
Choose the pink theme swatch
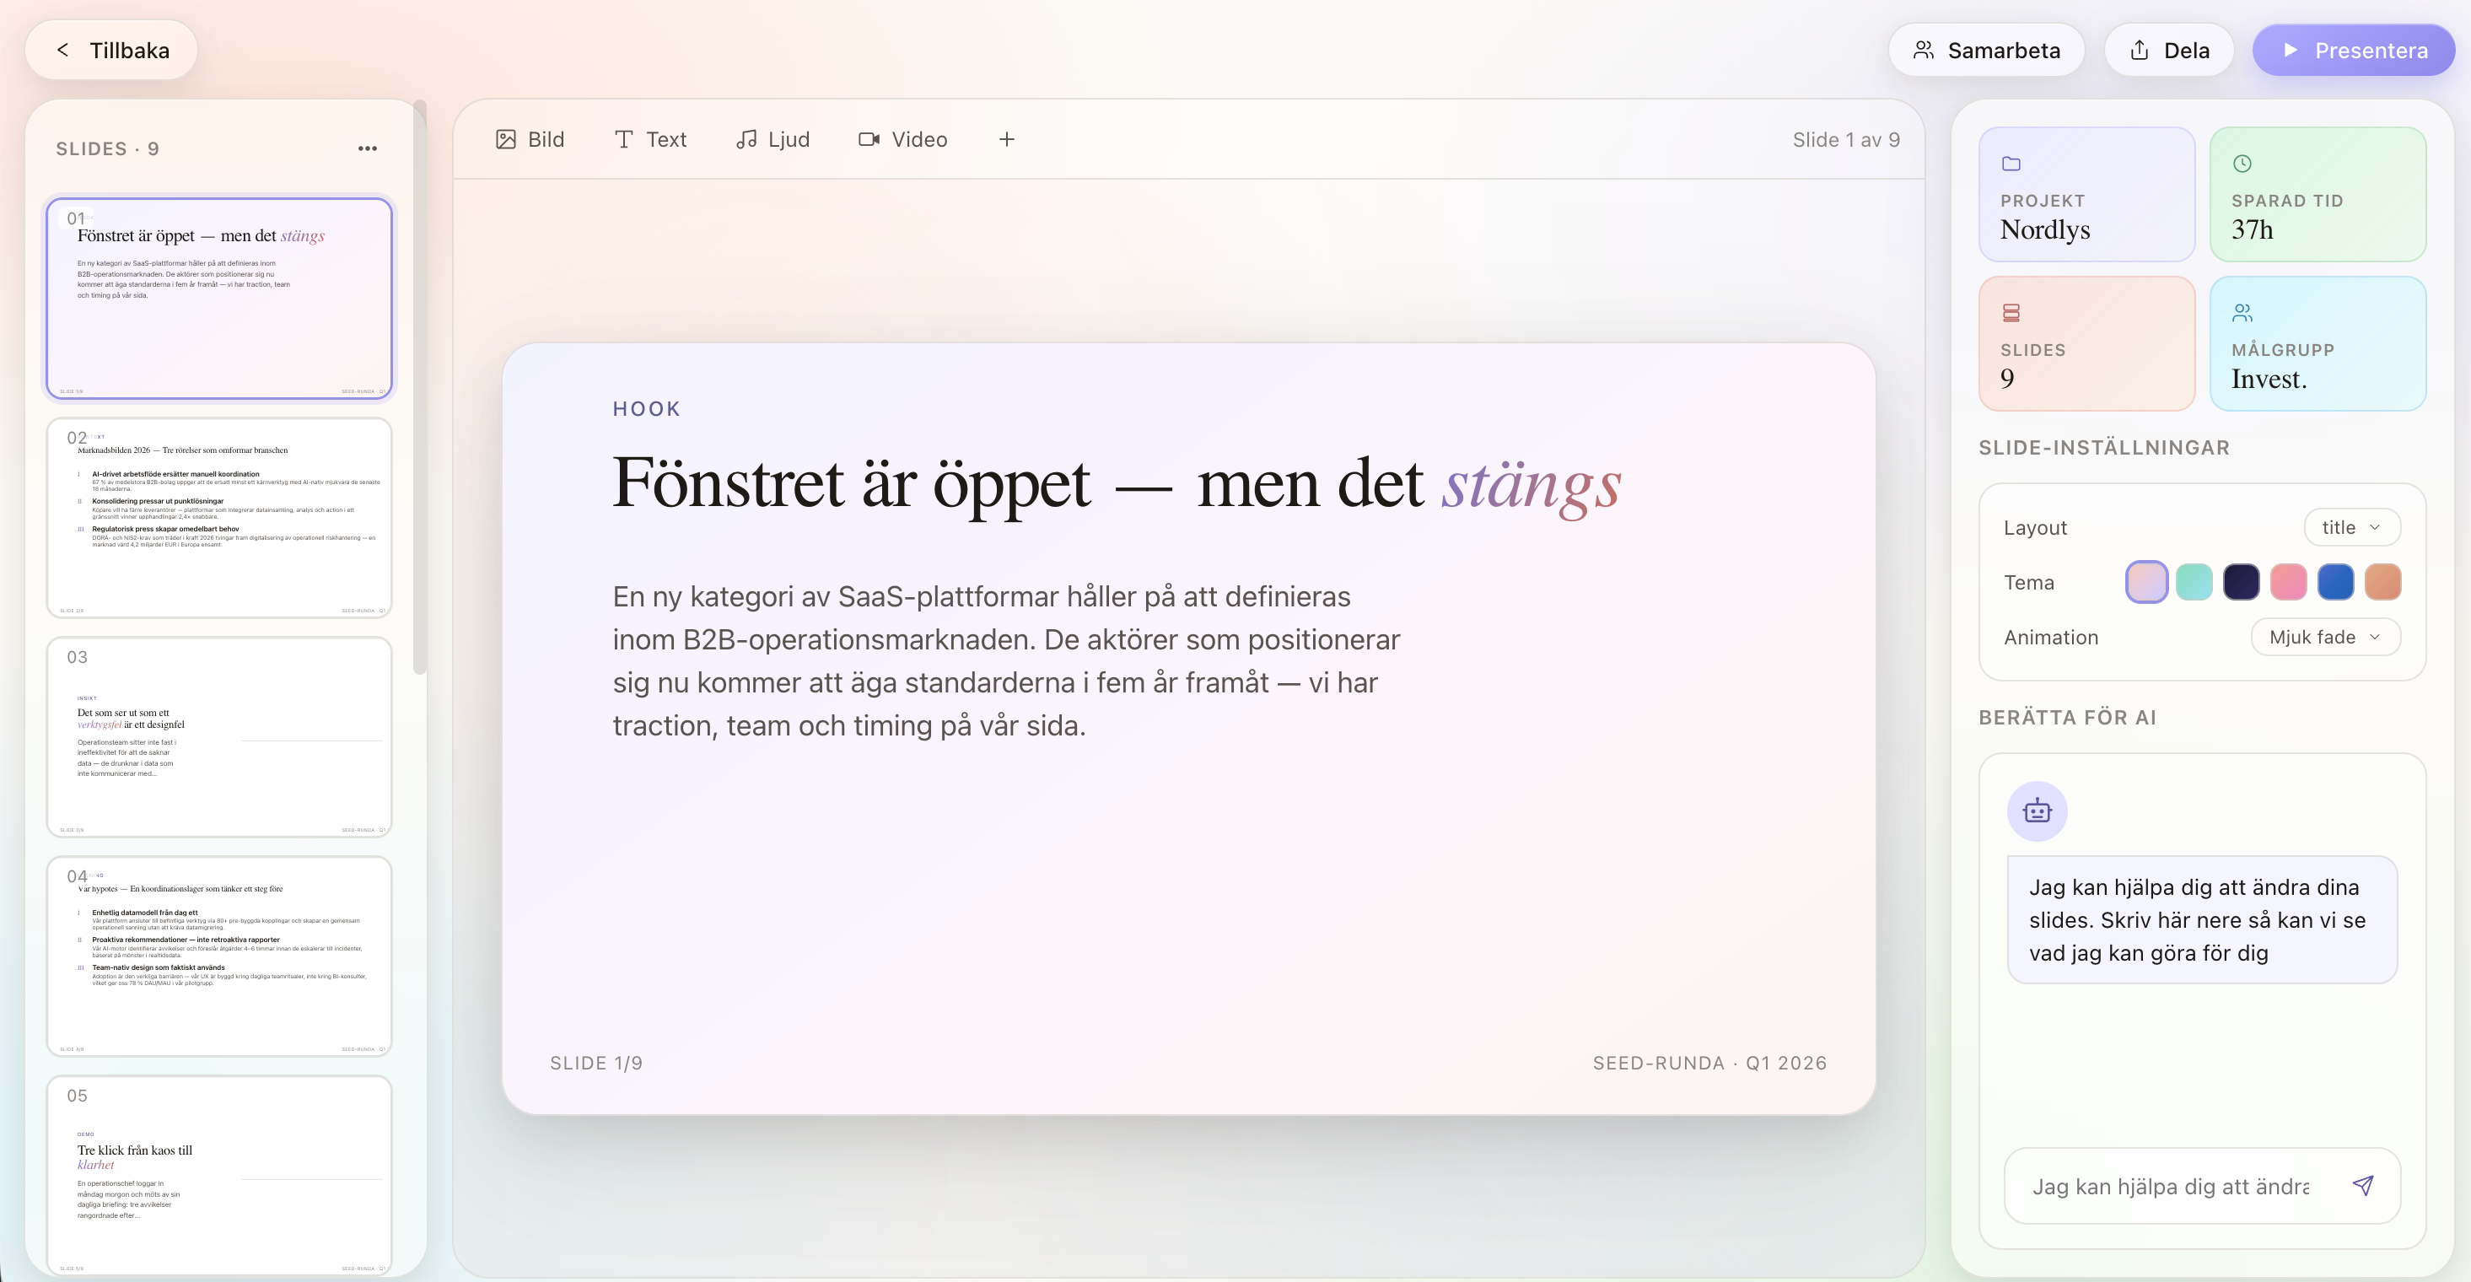[x=2288, y=581]
